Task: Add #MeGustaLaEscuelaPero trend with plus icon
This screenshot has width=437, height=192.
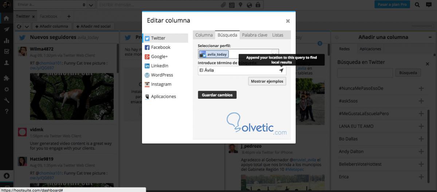Action: tap(421, 114)
